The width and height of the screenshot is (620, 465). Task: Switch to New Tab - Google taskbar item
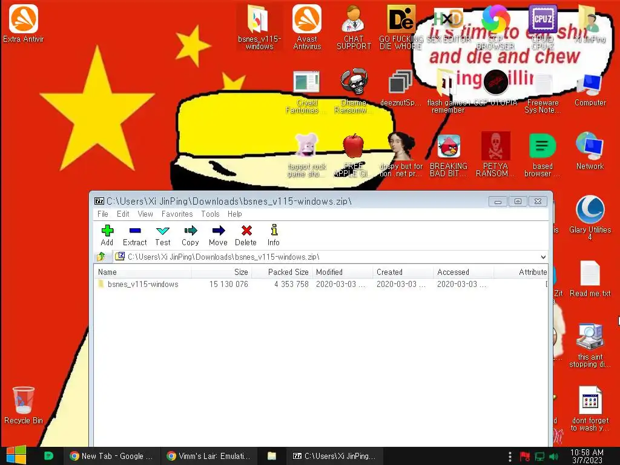(111, 456)
